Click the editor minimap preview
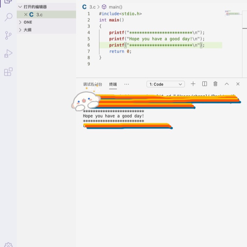Screen dimensions: 247x247 click(x=232, y=13)
